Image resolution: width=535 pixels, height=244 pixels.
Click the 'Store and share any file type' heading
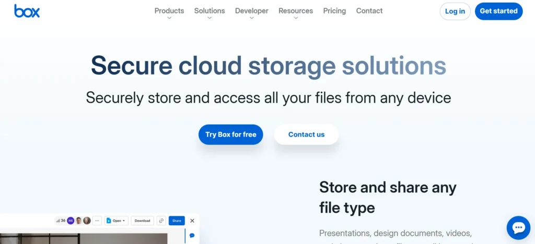pos(388,198)
